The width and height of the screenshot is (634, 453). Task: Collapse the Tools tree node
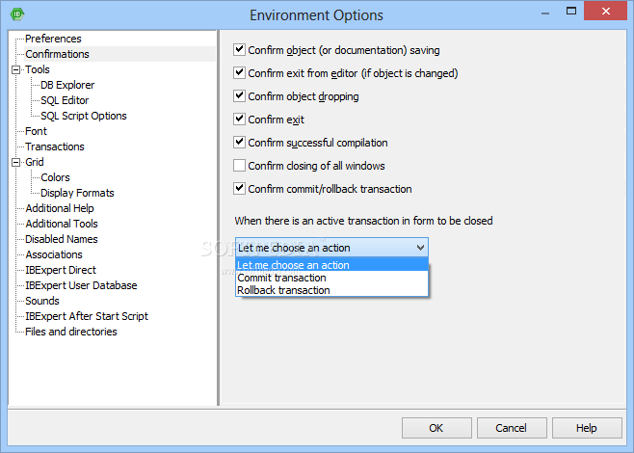click(x=16, y=70)
